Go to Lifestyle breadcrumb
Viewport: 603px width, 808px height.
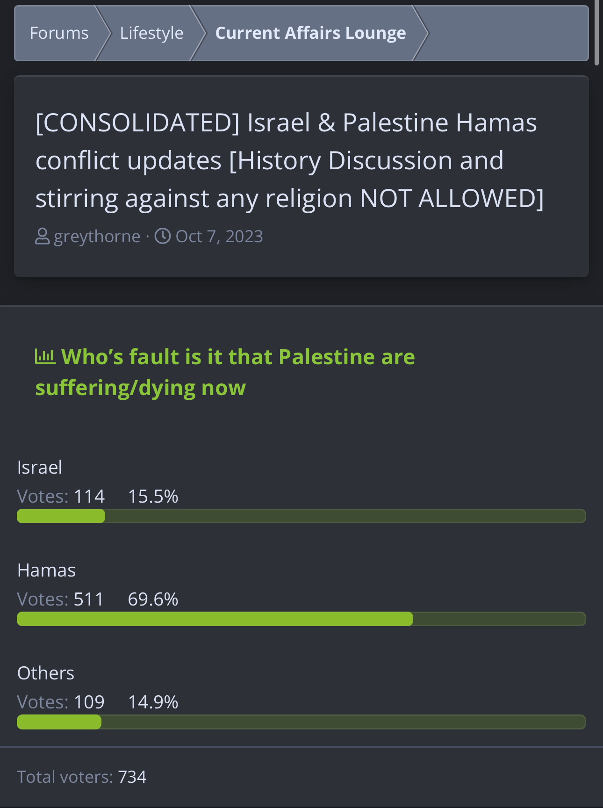point(151,33)
